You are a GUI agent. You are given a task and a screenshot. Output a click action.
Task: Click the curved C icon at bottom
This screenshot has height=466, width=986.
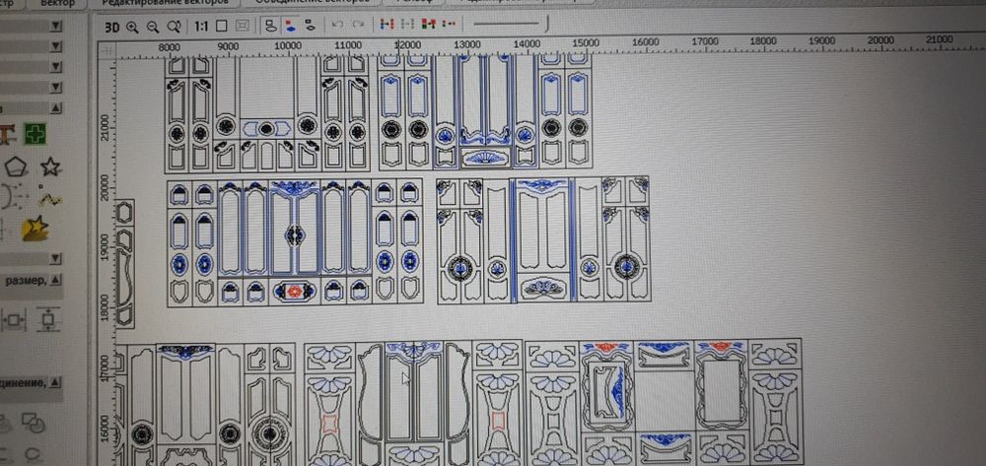[33, 453]
